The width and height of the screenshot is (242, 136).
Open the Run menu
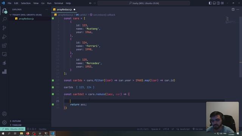(49, 3)
